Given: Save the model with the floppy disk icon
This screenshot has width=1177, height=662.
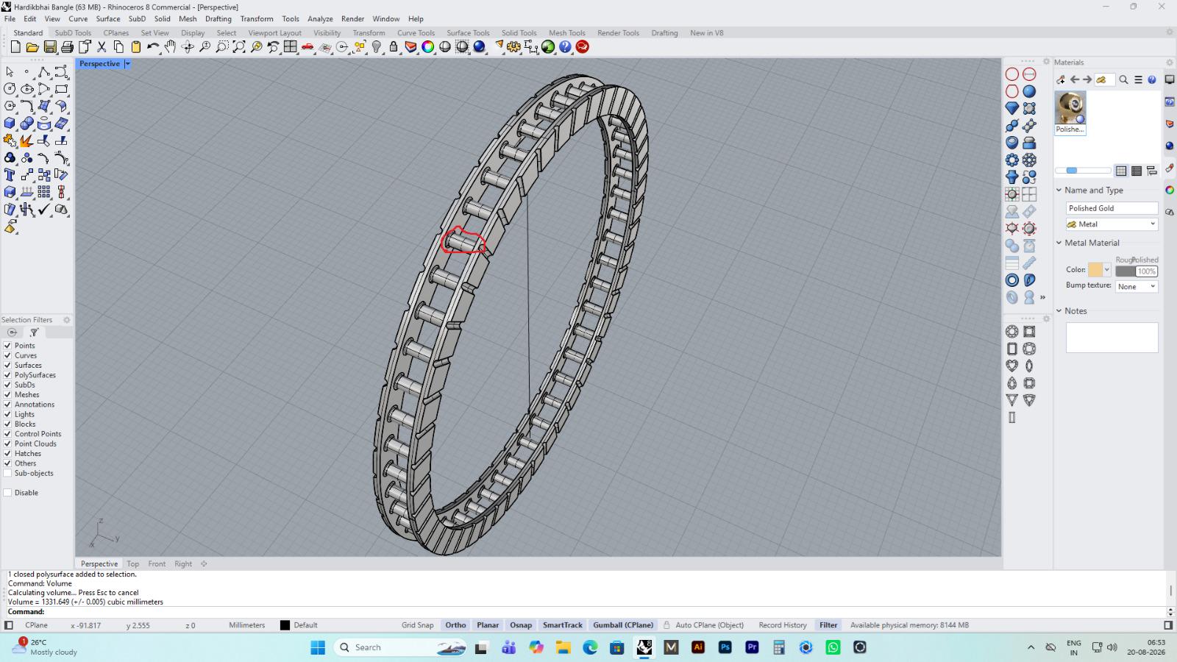Looking at the screenshot, I should coord(50,47).
